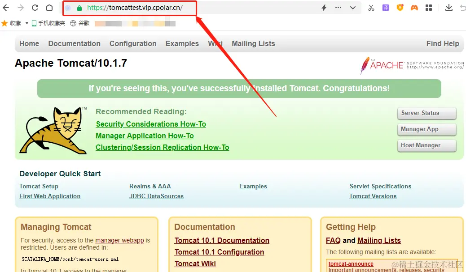
Task: Click the green padlock security icon
Action: (x=79, y=8)
